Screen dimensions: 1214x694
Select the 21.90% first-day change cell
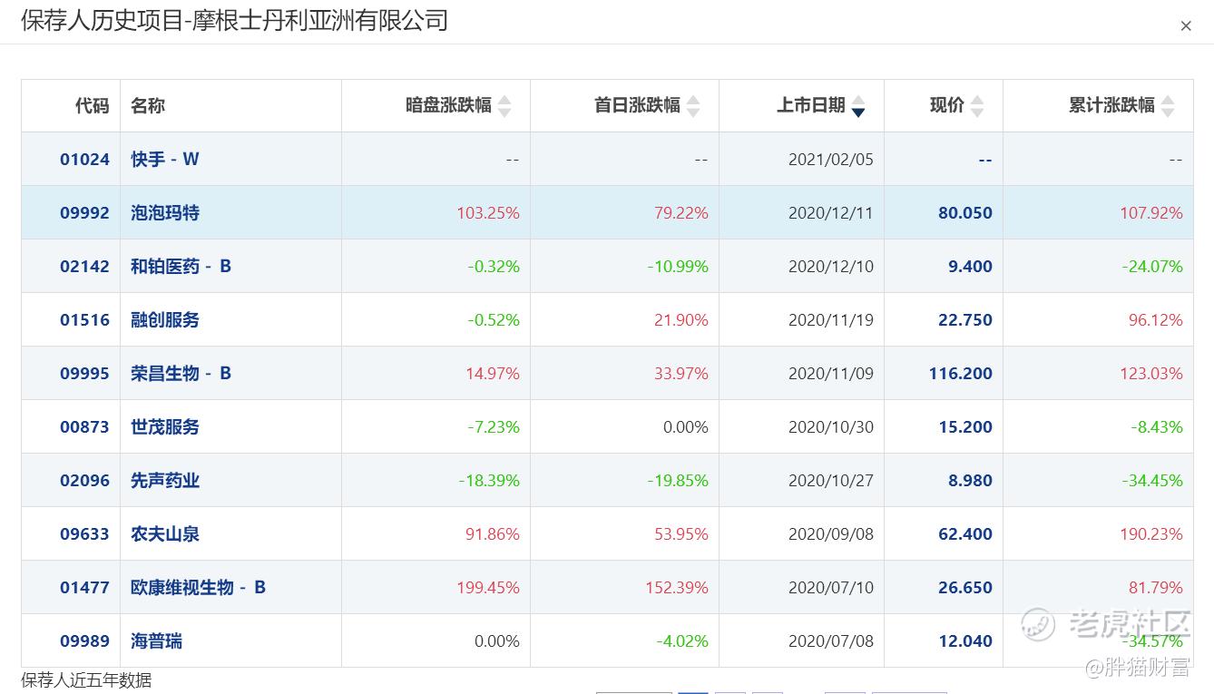(x=681, y=320)
